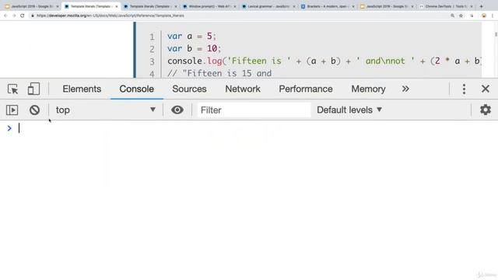This screenshot has height=280, width=498.
Task: Open Chrome's main three-dot menu
Action: coord(493,16)
